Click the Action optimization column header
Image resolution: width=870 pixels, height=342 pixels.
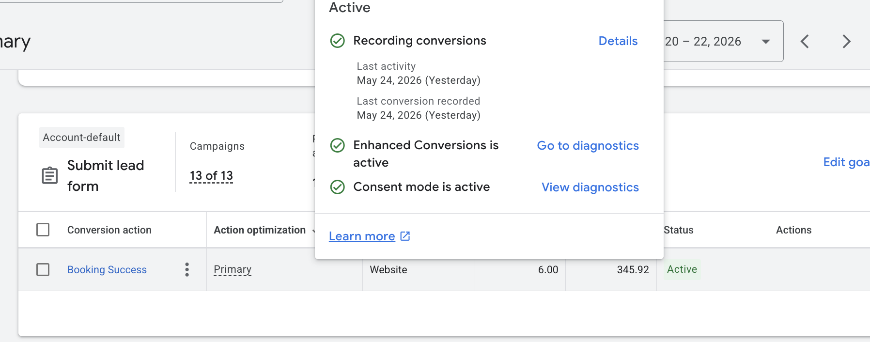point(260,230)
